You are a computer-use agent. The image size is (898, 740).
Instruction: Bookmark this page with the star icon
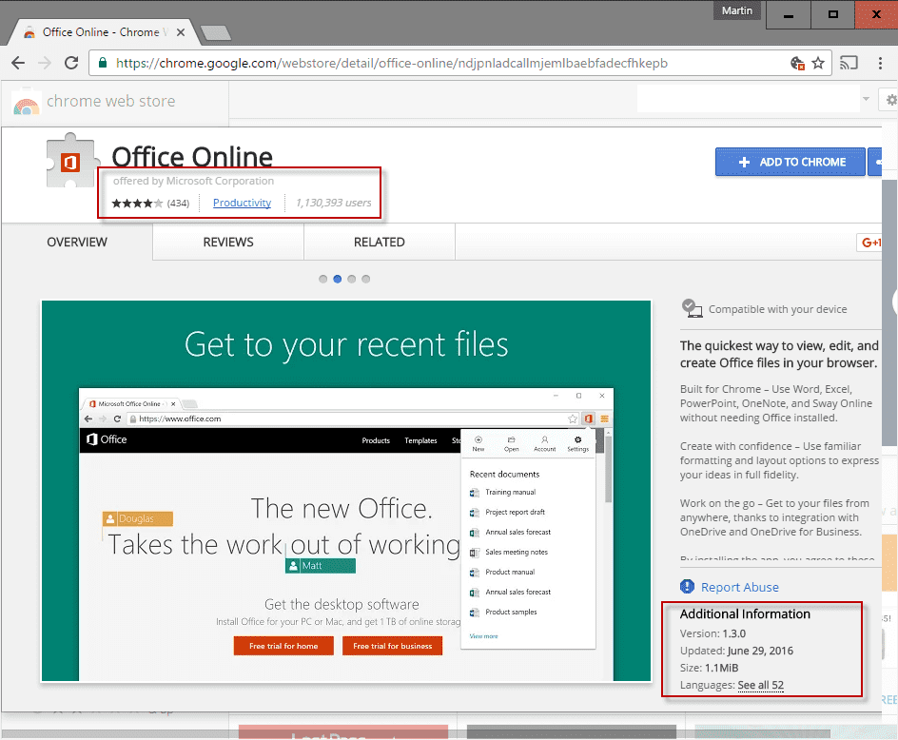818,63
